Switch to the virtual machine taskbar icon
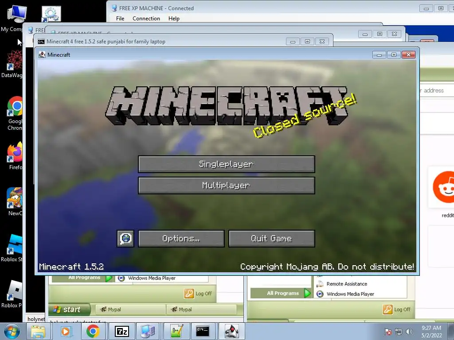 (148, 331)
